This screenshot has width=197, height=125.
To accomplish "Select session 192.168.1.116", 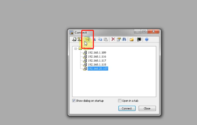I will pos(97,57).
